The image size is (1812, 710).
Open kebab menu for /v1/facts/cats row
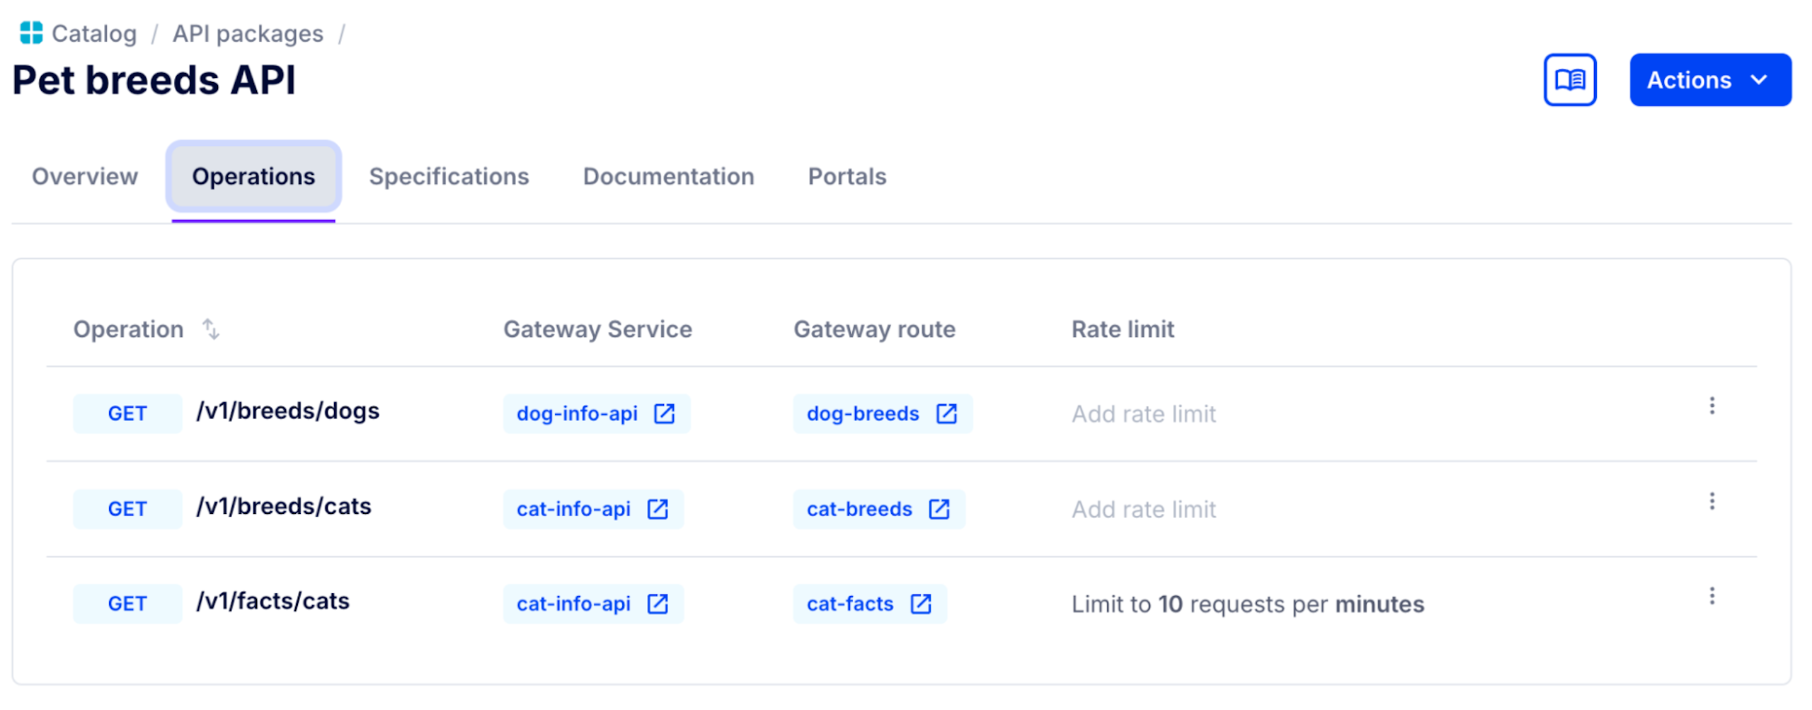(1711, 597)
